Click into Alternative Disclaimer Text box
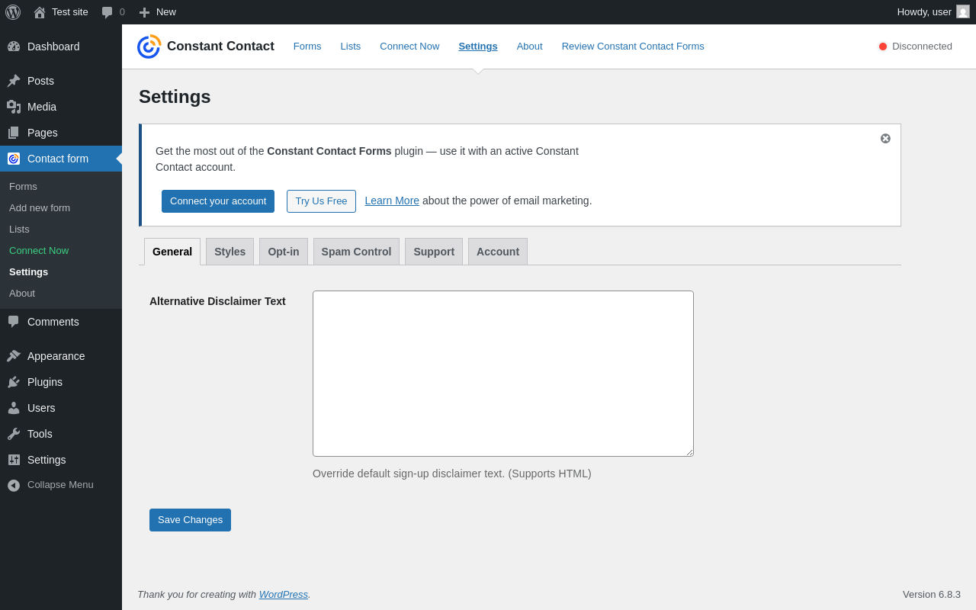976x610 pixels. click(x=503, y=374)
